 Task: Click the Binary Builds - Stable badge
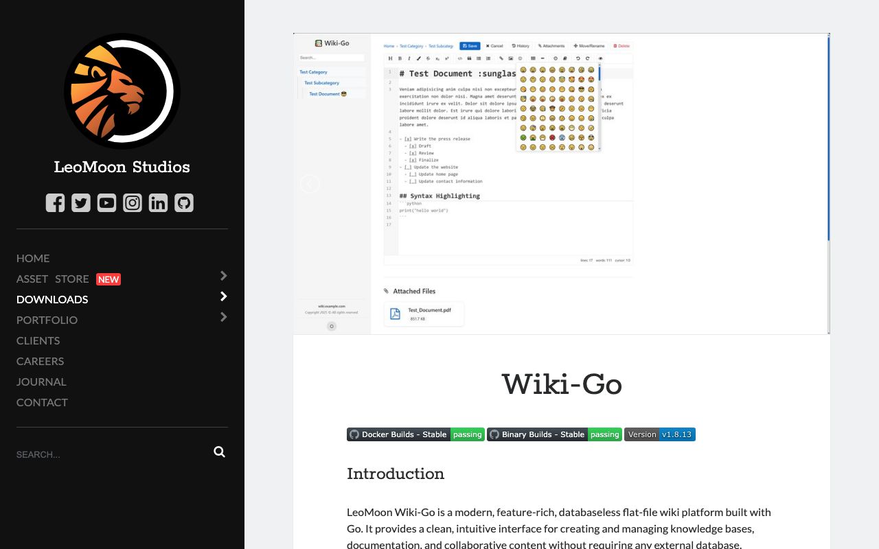pos(554,434)
